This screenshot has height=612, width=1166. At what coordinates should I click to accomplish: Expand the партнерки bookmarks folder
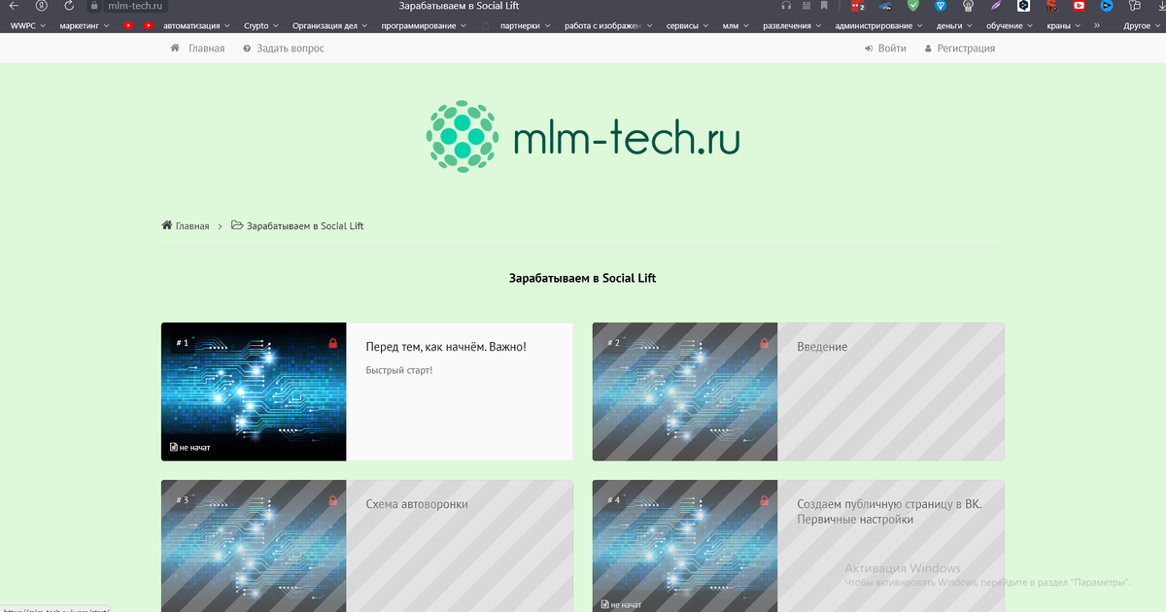pos(525,26)
